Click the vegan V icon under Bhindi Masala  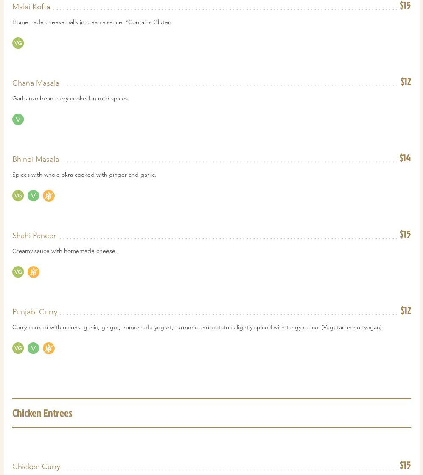tap(33, 196)
